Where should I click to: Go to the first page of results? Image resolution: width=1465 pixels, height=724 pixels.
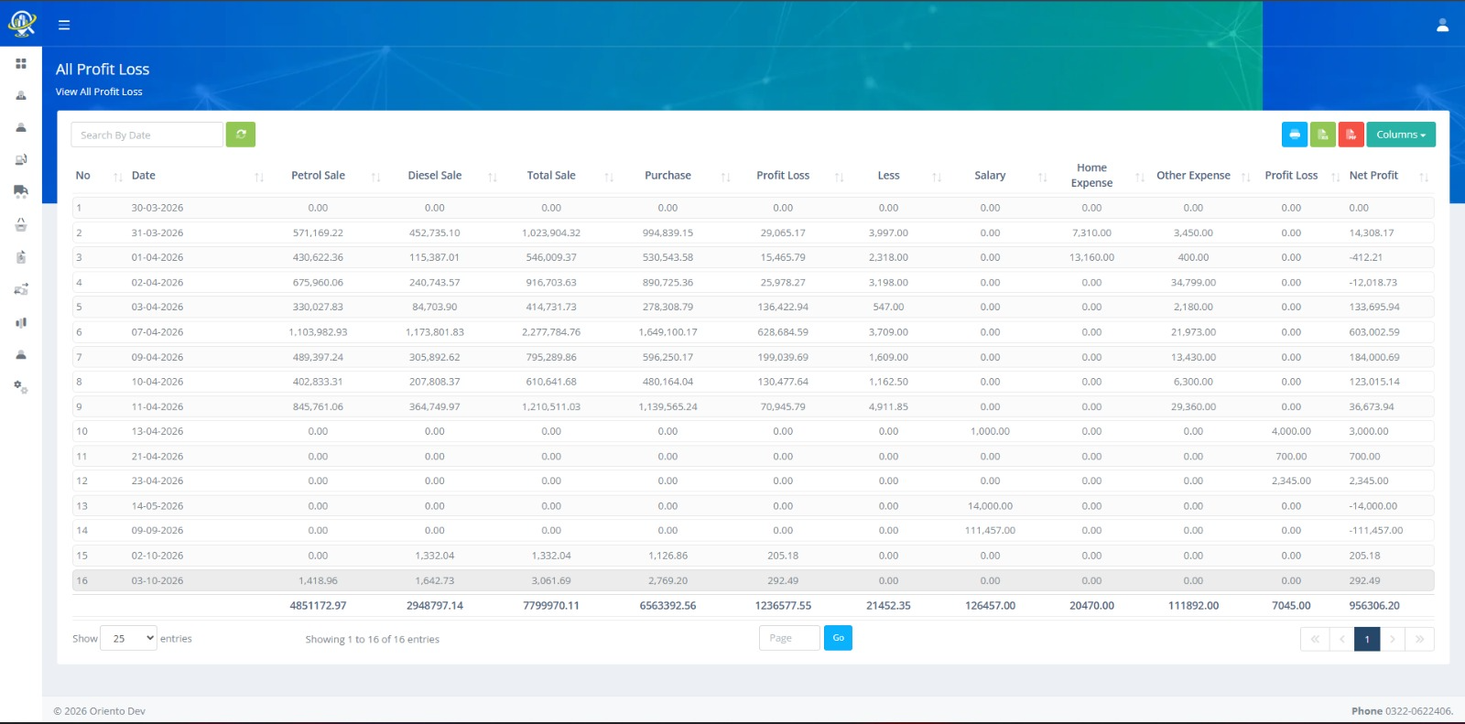point(1315,639)
